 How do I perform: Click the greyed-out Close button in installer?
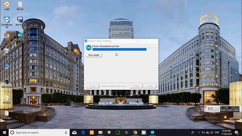coord(150,86)
